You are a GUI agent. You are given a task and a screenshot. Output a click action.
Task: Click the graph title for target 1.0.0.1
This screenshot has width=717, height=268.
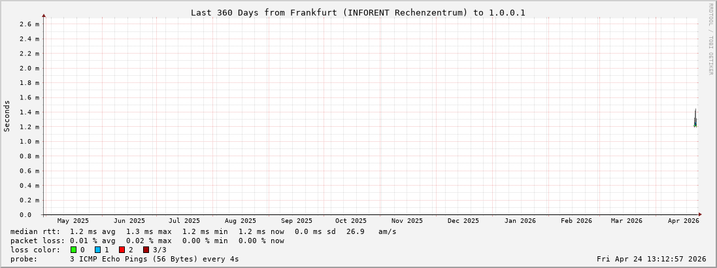click(358, 12)
